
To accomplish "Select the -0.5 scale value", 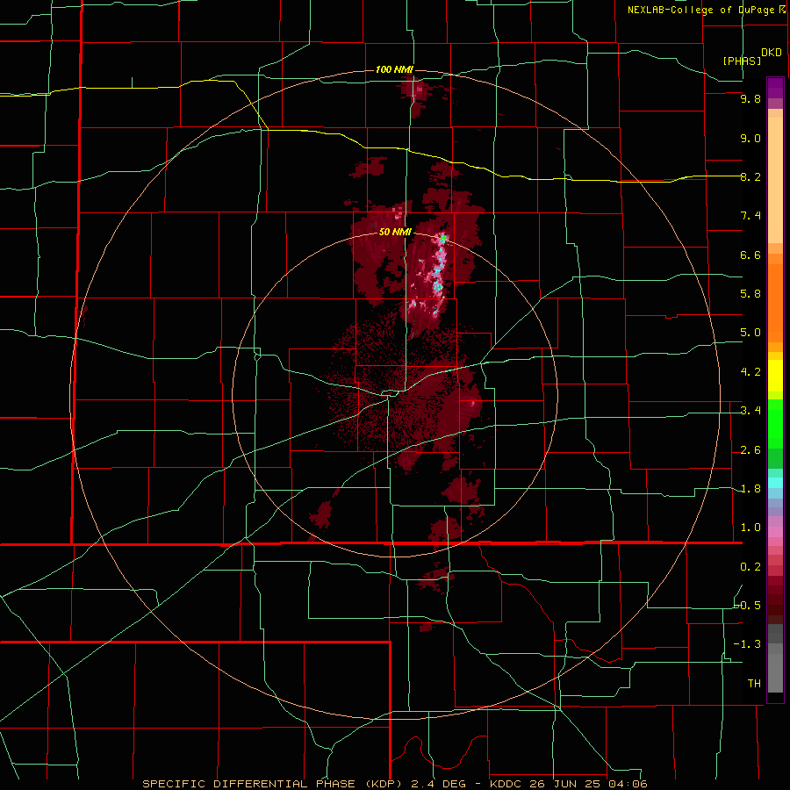I will point(748,606).
